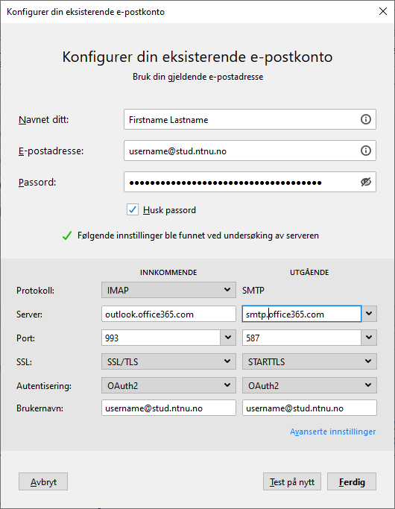Click the Ferdig button
The height and width of the screenshot is (509, 395).
tap(352, 481)
